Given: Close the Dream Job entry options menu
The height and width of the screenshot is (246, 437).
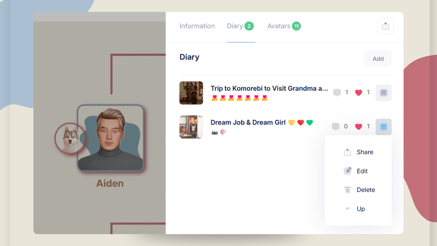Looking at the screenshot, I should coord(383,127).
